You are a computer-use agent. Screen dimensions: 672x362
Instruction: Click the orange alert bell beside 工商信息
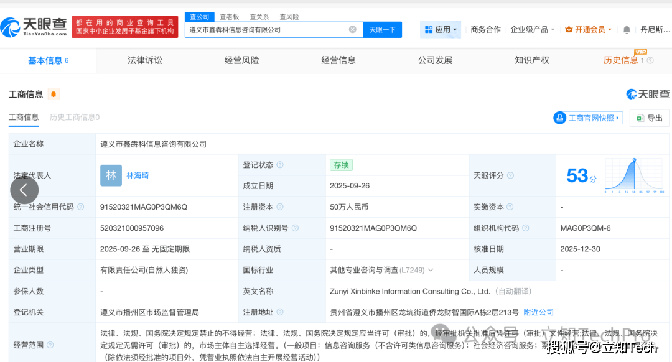click(54, 95)
